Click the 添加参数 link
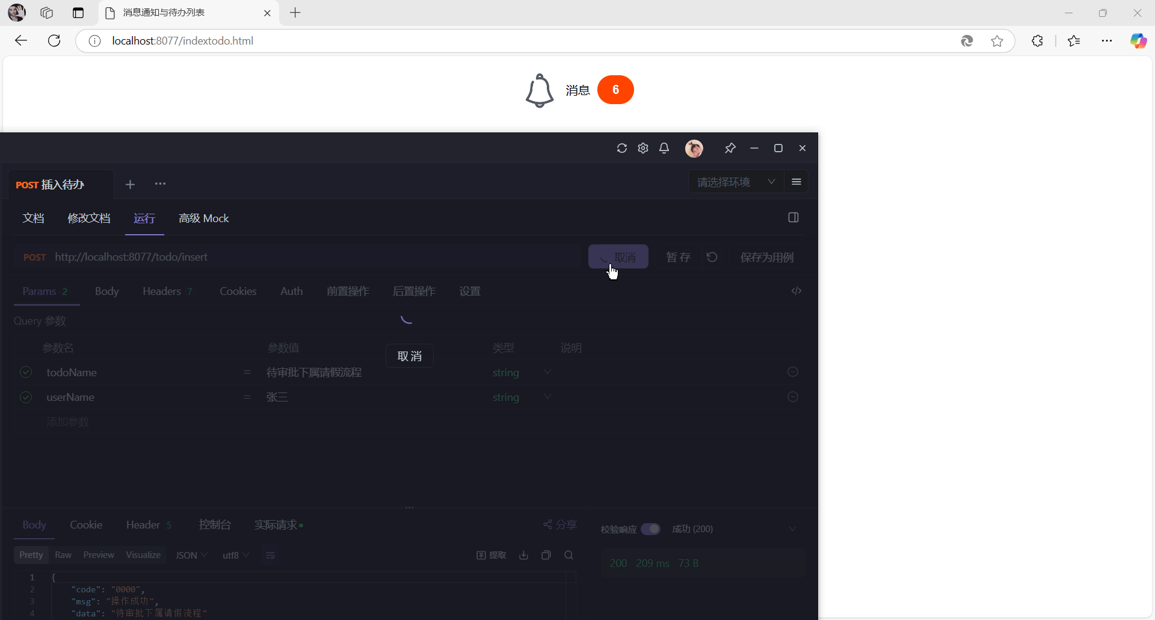The image size is (1155, 620). pyautogui.click(x=67, y=422)
